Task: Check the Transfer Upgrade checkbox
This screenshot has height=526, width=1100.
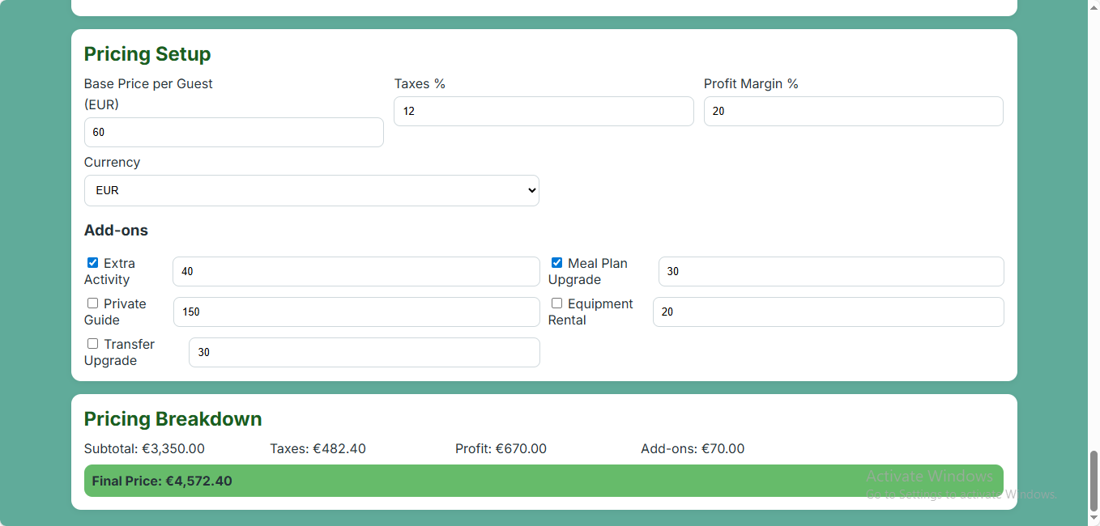Action: click(x=92, y=344)
